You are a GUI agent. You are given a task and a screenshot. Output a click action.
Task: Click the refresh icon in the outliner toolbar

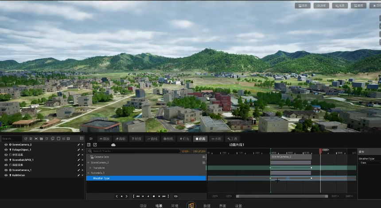tap(26, 139)
